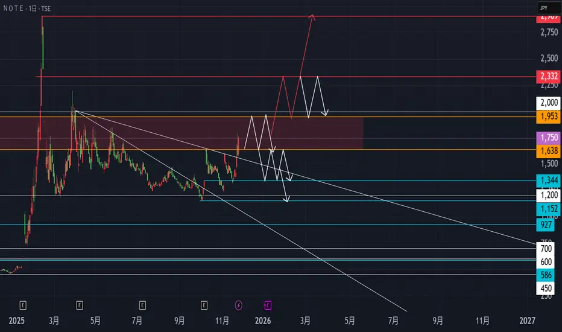Open the JPY currency selector
562x332 pixels.
click(x=548, y=8)
